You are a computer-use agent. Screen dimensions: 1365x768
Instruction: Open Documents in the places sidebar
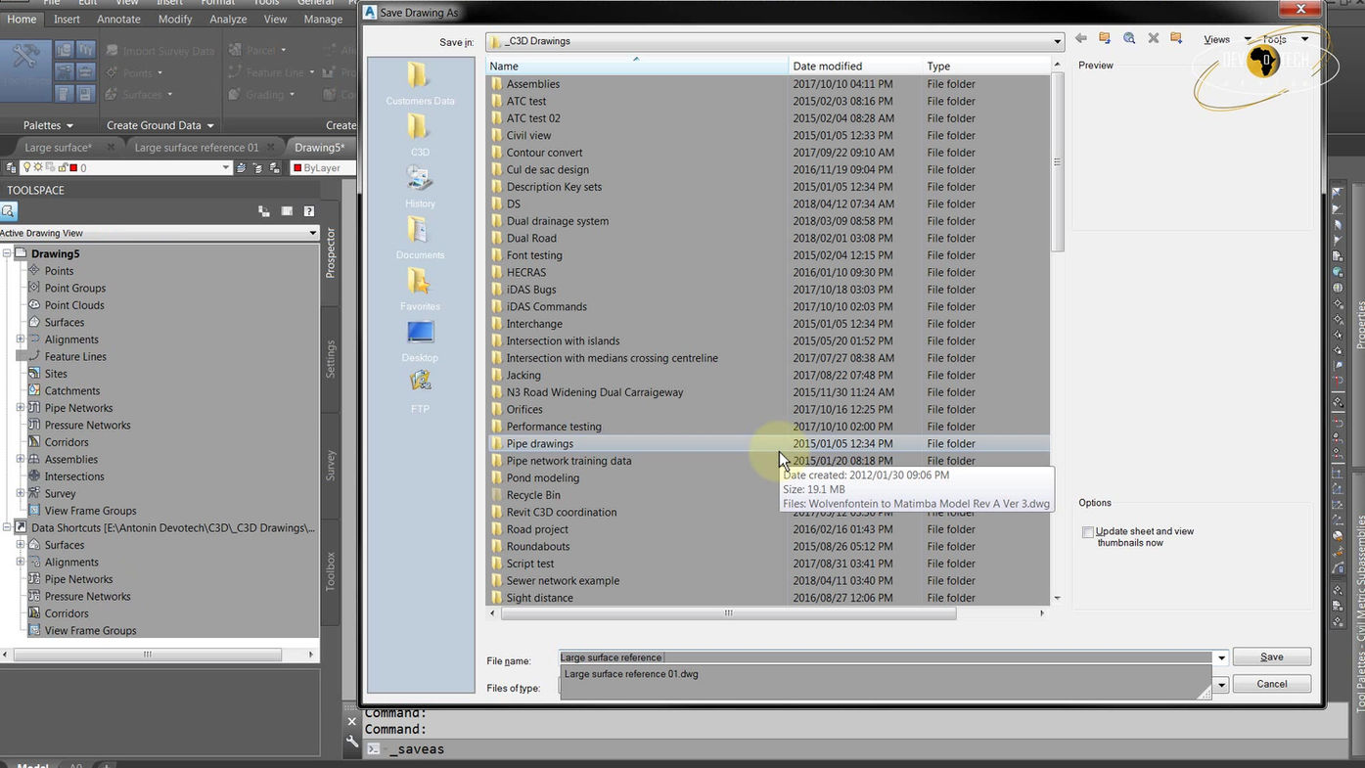click(420, 238)
